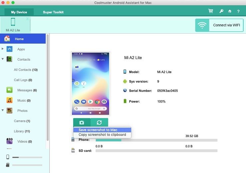
Task: Select the Home sidebar label
Action: pyautogui.click(x=19, y=39)
